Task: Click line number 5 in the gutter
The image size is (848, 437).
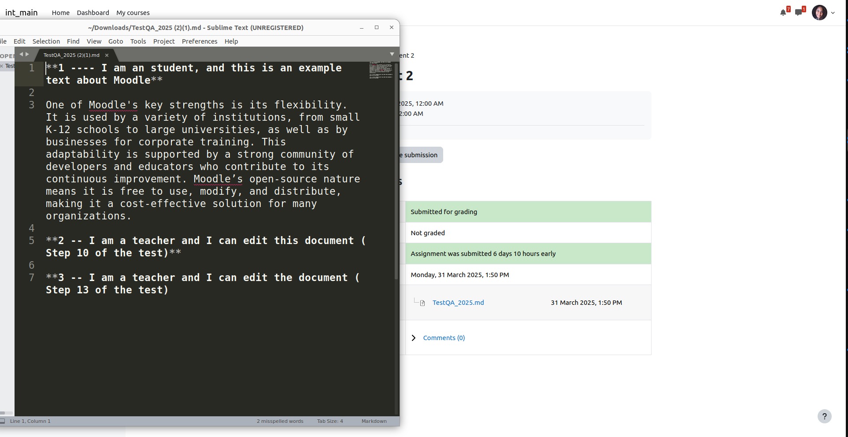Action: 32,241
